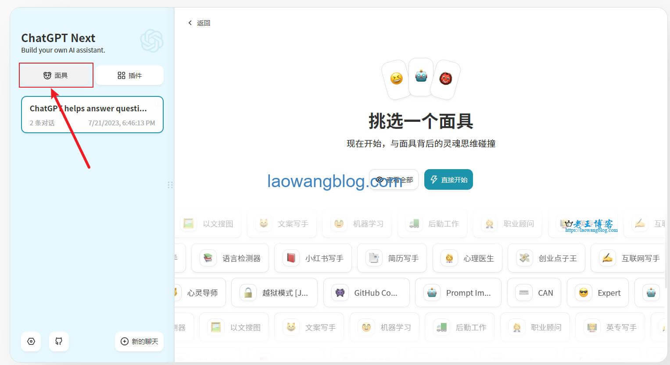
Task: Start a 新的聊天 new chat
Action: point(139,341)
